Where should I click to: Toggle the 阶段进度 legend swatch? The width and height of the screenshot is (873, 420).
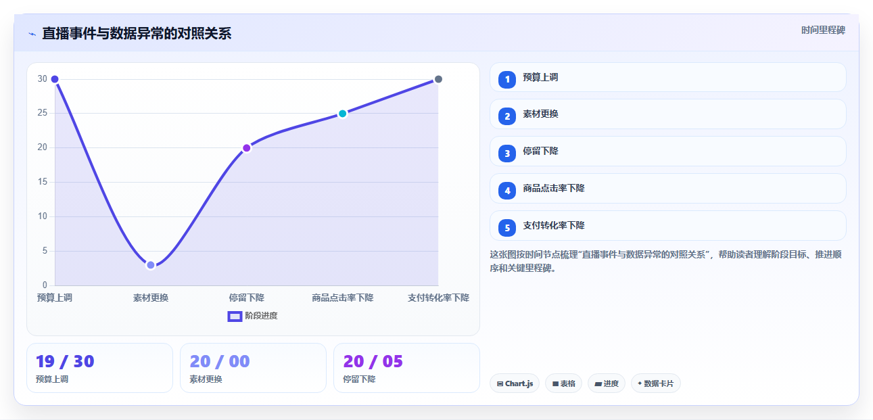235,316
